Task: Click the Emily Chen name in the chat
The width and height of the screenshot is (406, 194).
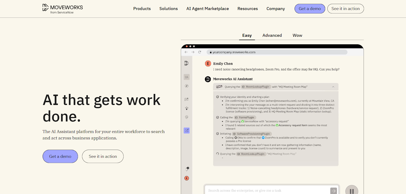Action: (223, 64)
